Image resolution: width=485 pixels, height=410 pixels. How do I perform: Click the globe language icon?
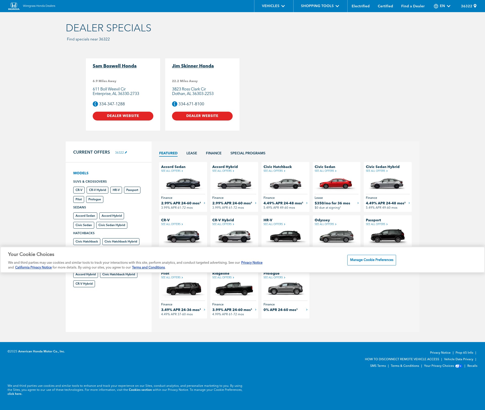point(436,6)
